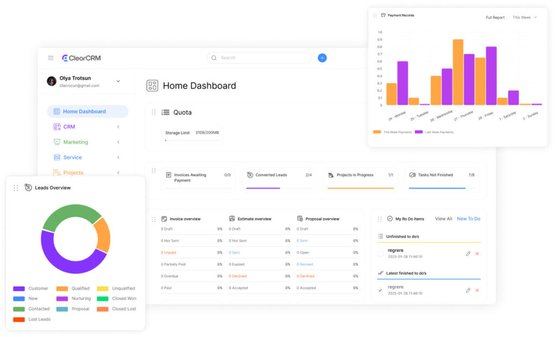556x337 pixels.
Task: Check the checkbox next to unfinished regrere task
Action: (x=381, y=253)
